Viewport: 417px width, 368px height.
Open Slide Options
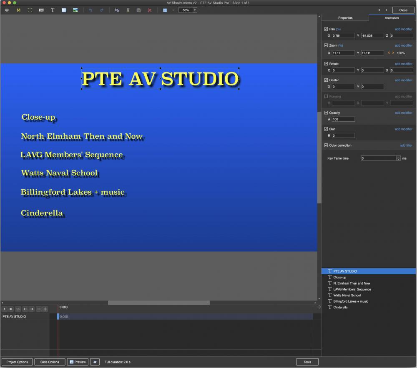(x=50, y=362)
